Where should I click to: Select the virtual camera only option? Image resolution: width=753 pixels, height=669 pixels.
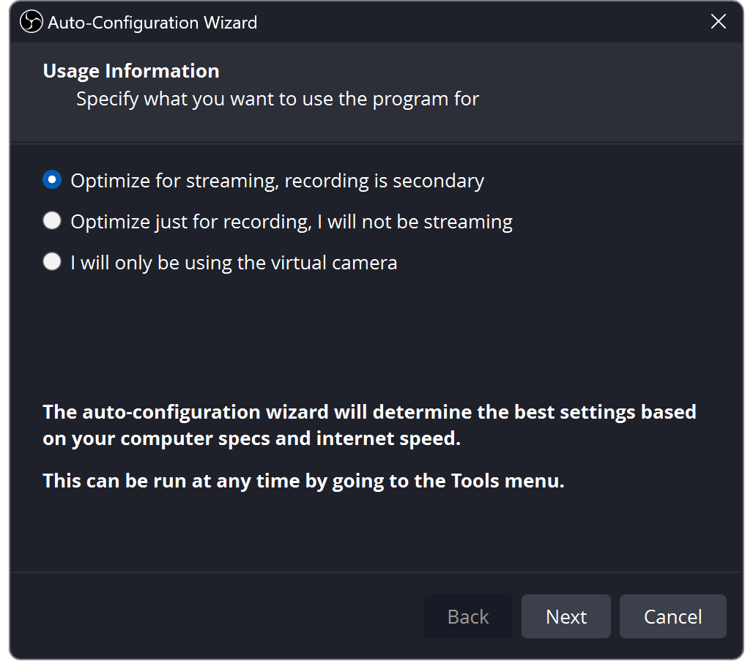coord(51,261)
